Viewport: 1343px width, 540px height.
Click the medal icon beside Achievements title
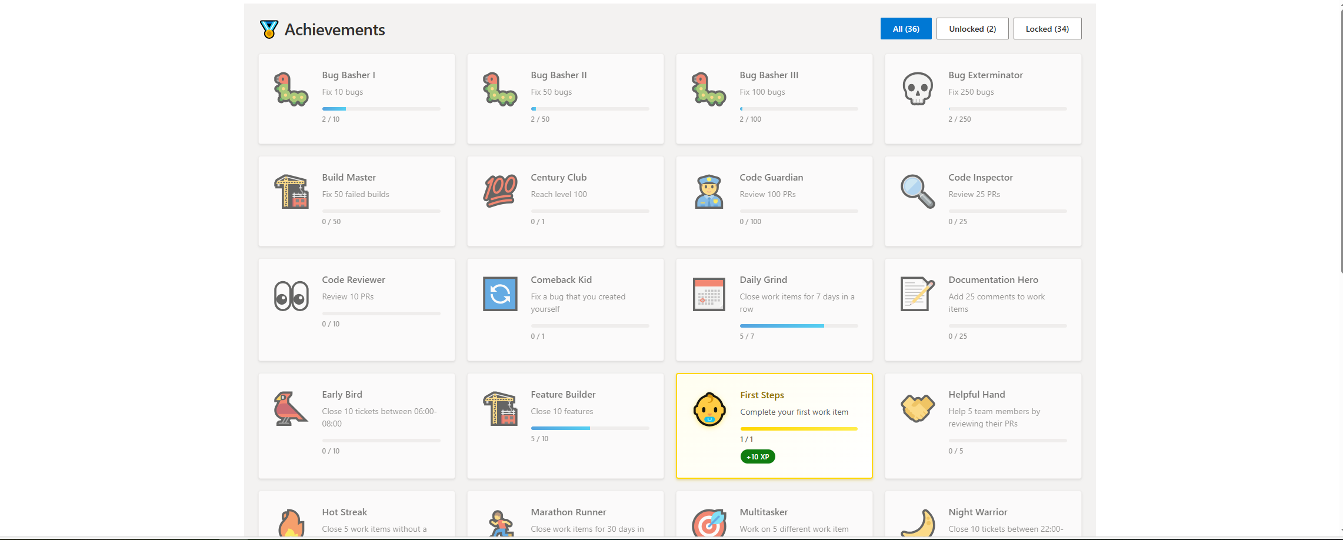[269, 28]
